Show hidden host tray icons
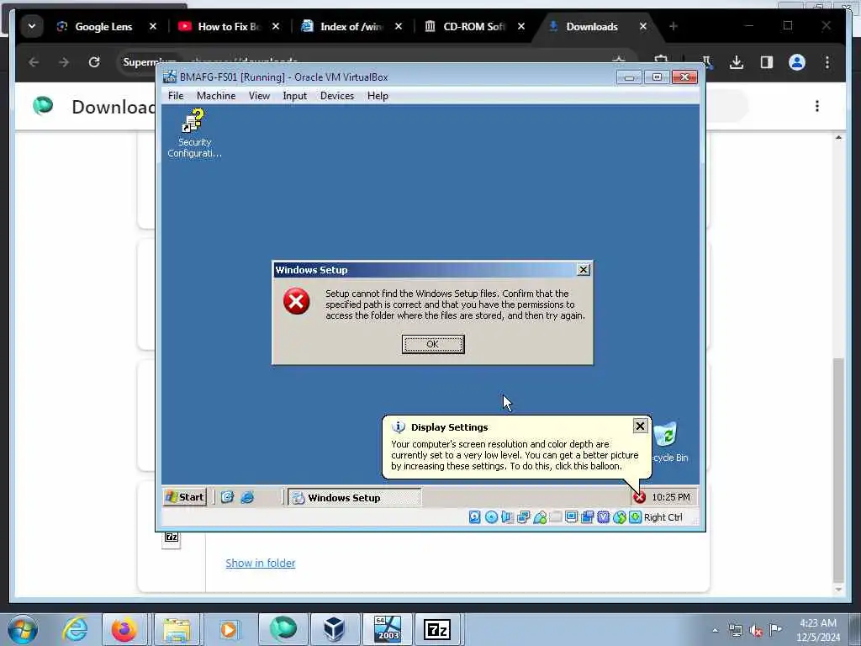 [x=715, y=630]
